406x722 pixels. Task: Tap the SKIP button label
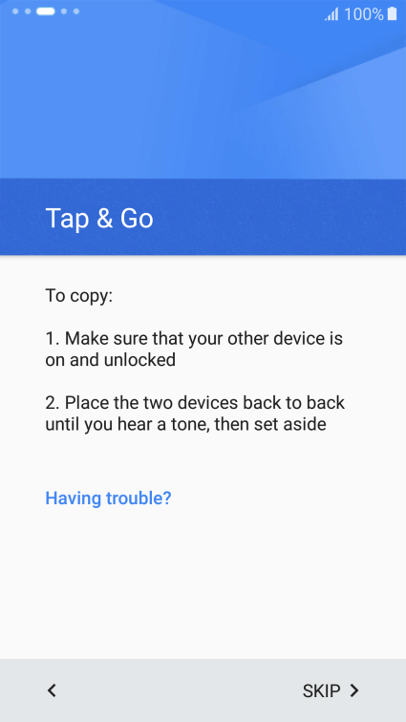[321, 690]
